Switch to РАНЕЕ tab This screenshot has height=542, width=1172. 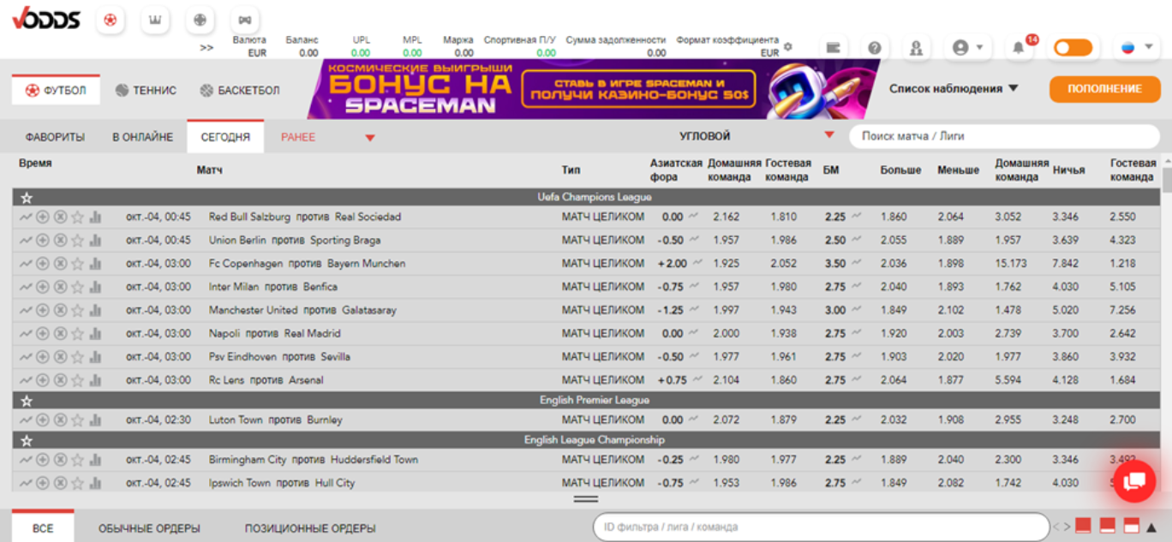pyautogui.click(x=298, y=137)
